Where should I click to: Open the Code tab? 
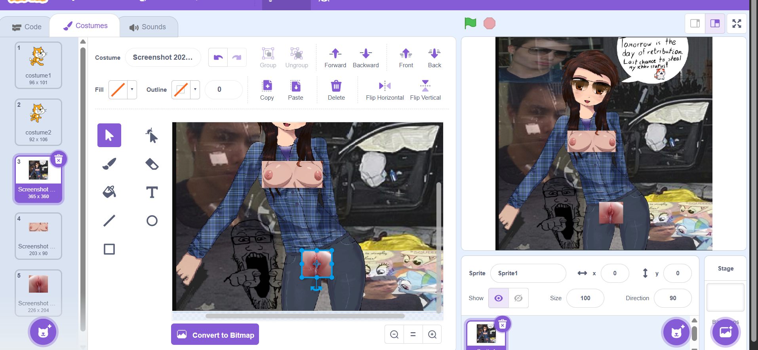pyautogui.click(x=27, y=27)
